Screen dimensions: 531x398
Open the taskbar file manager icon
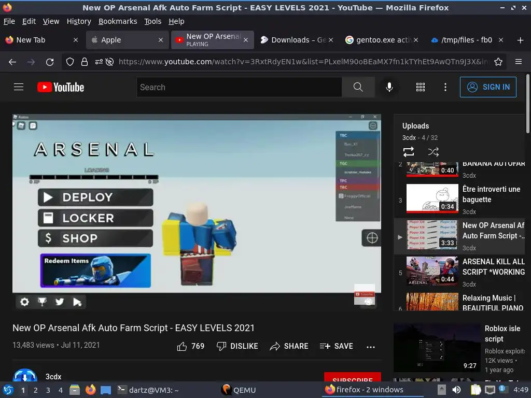[75, 390]
